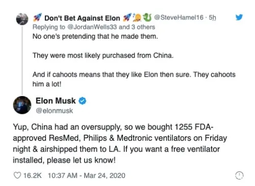The image size is (255, 186).
Task: Open the @elonmusk handle
Action: coord(54,111)
